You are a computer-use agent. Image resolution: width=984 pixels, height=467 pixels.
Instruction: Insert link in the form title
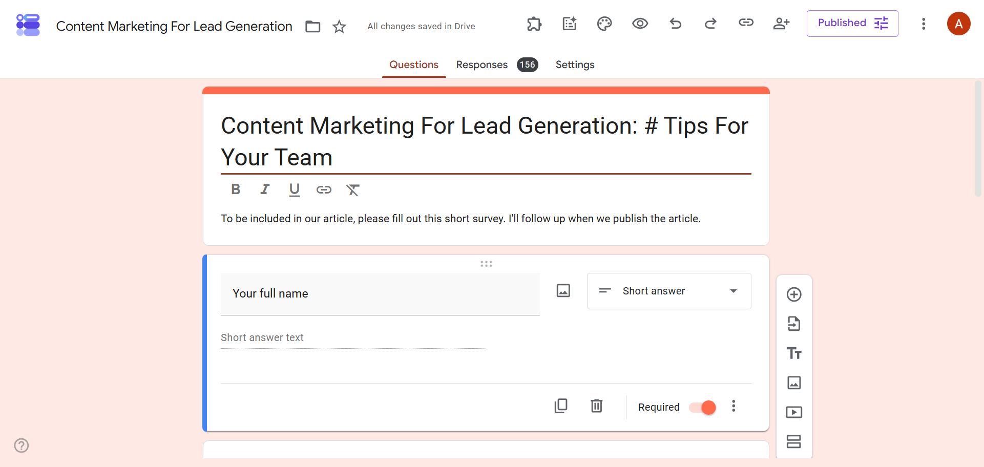pos(324,190)
